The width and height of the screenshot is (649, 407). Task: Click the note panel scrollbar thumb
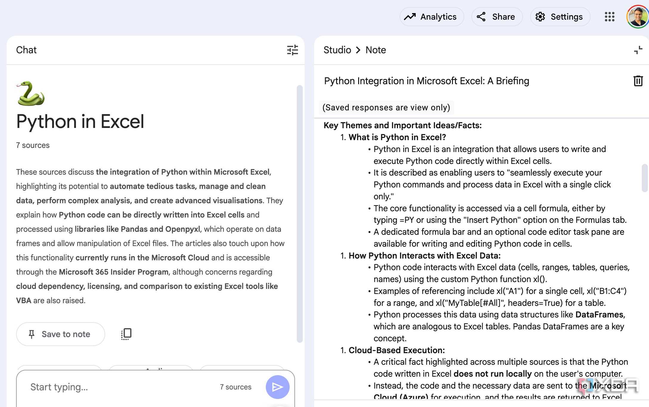pos(645,178)
